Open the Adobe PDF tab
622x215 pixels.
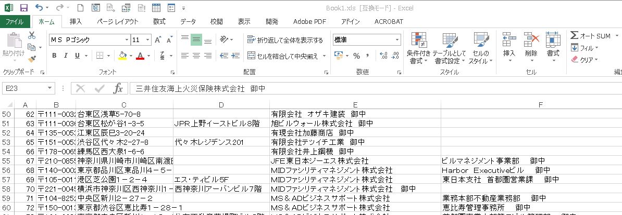[x=309, y=22]
